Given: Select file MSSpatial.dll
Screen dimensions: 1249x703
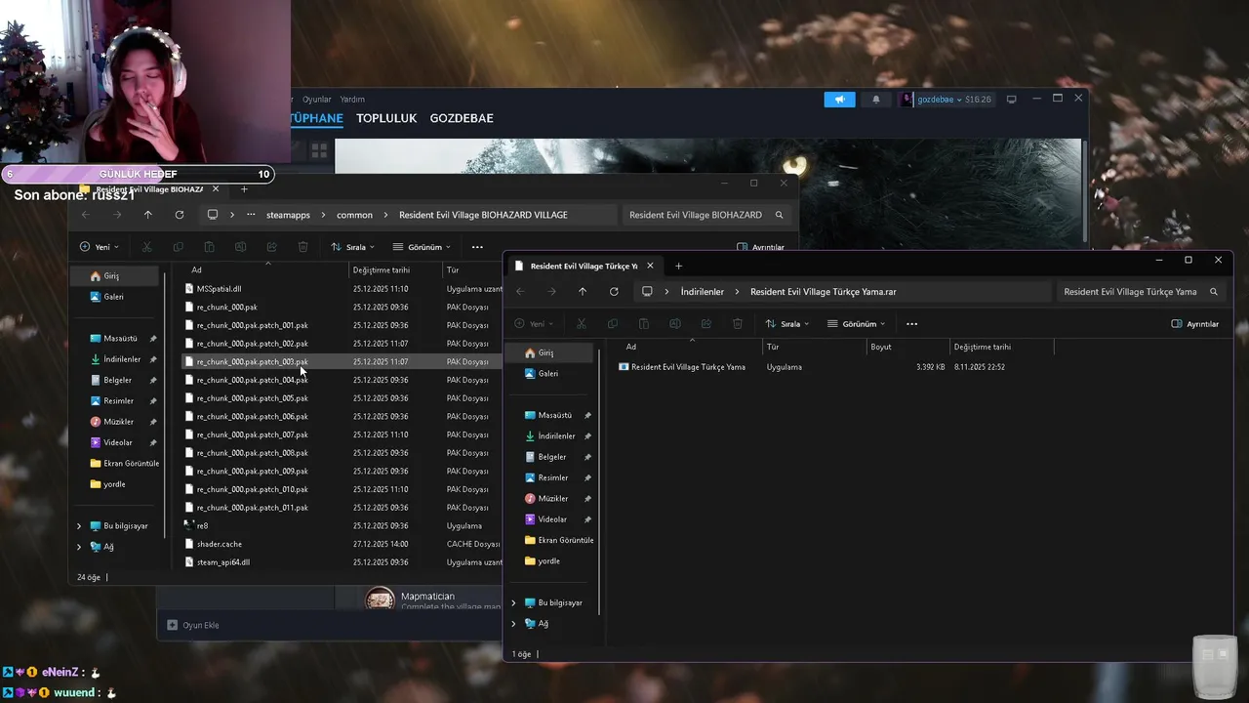Looking at the screenshot, I should 219,289.
